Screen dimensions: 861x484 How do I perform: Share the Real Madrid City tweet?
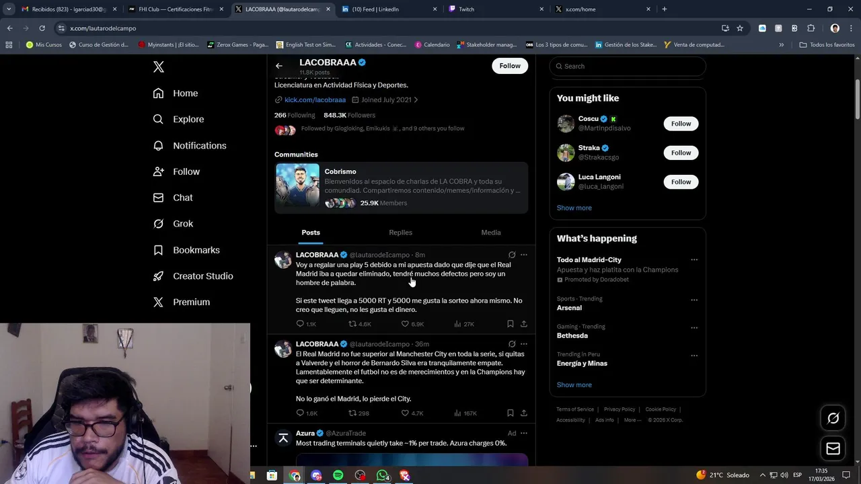pos(524,413)
